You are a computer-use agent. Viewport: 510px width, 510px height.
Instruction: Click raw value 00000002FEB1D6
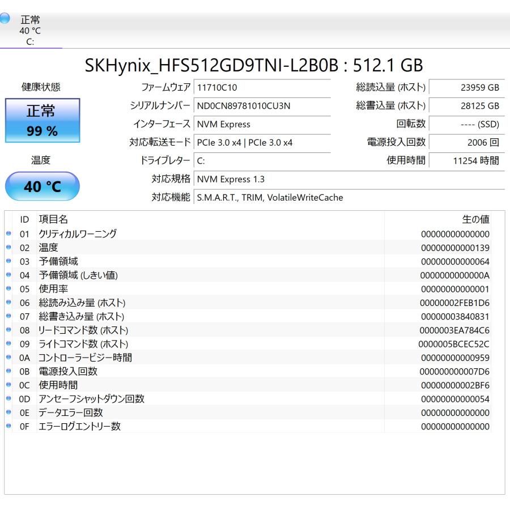(x=454, y=303)
